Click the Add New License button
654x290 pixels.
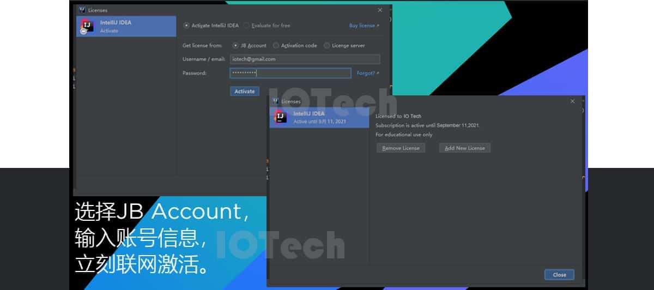(x=465, y=148)
